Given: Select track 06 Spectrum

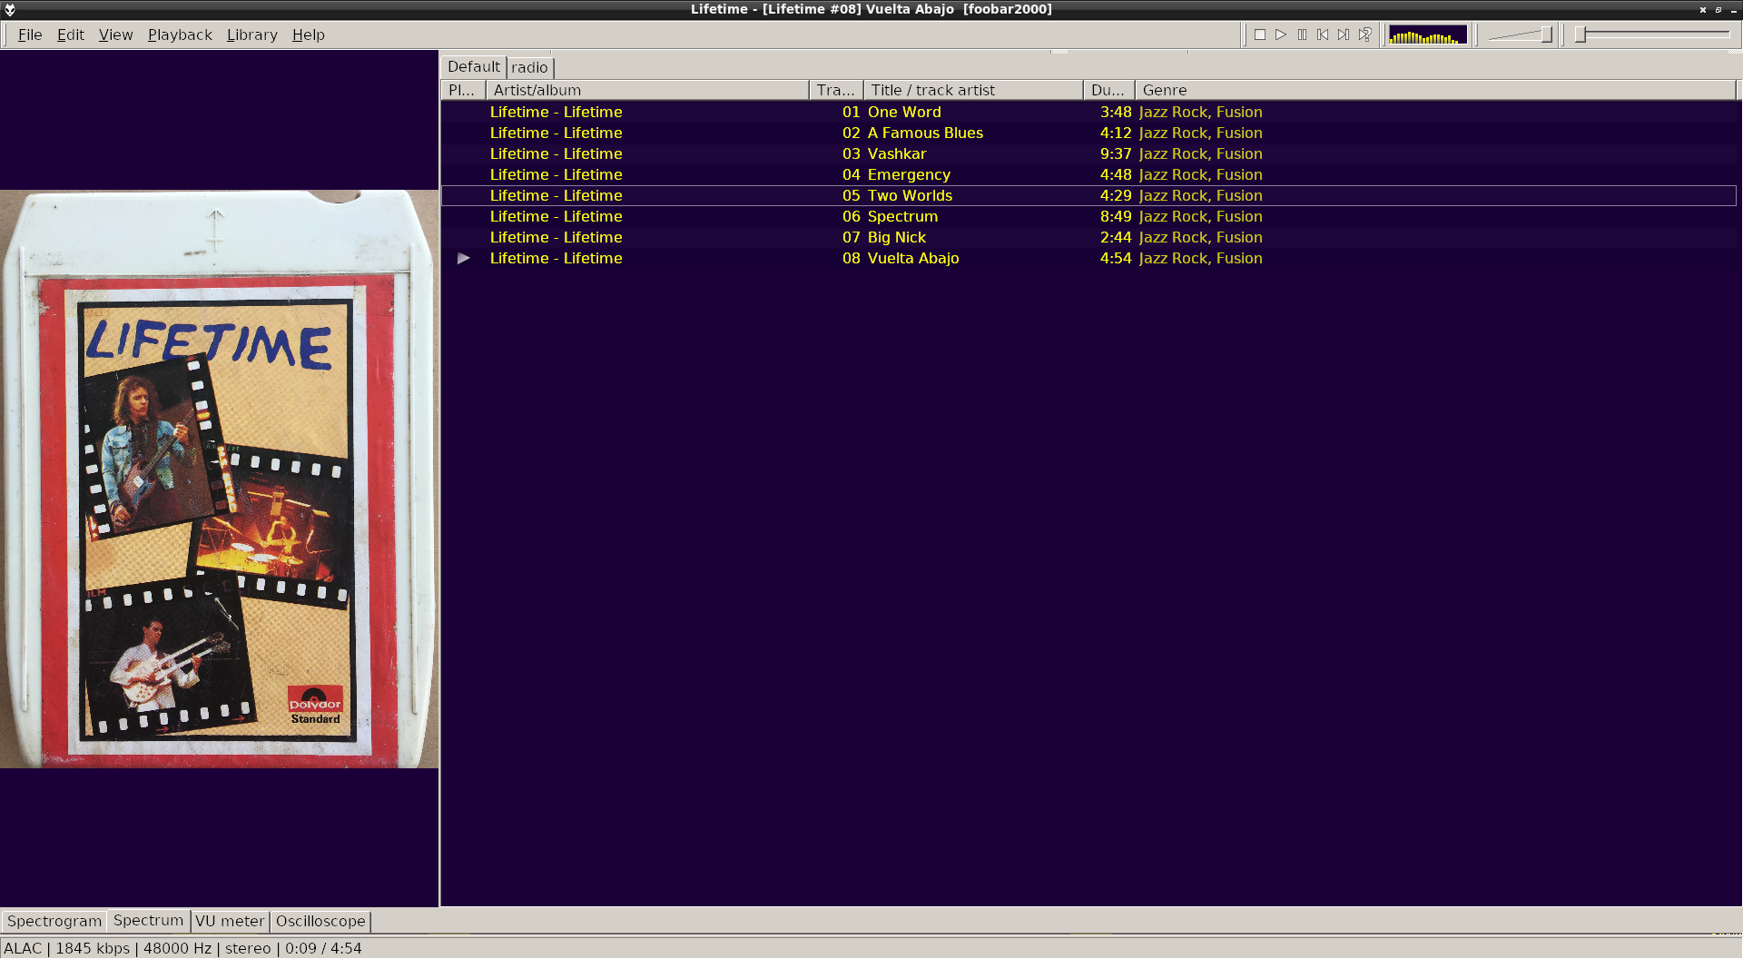Looking at the screenshot, I should (1088, 216).
